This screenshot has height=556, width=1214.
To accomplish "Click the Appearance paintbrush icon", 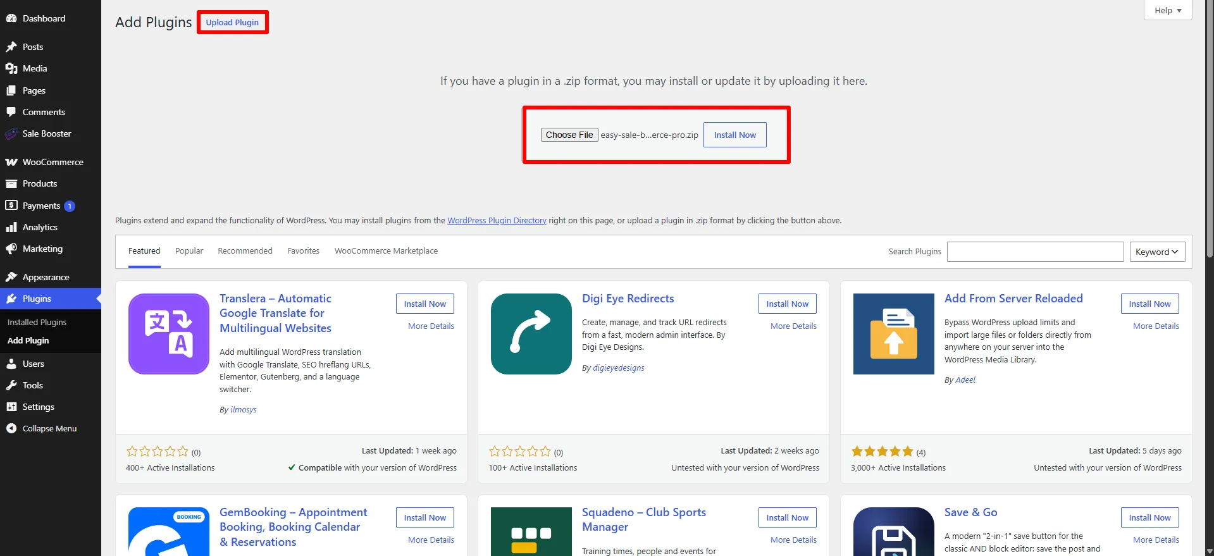I will 11,277.
